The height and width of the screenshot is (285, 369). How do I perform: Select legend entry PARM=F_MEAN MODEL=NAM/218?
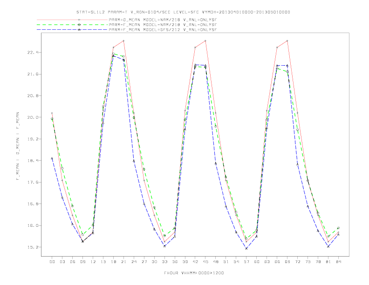click(163, 25)
